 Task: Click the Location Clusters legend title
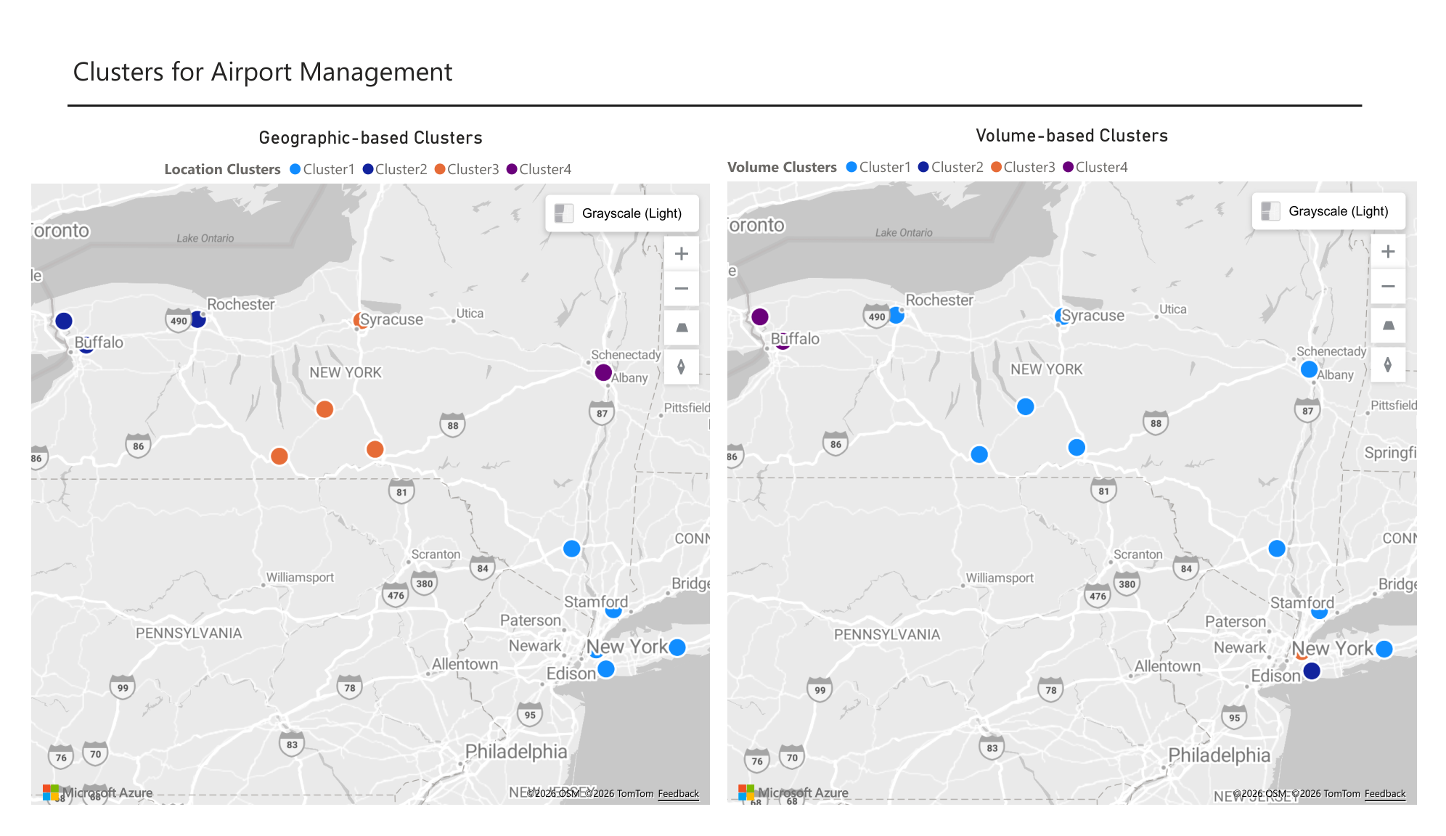(x=222, y=169)
